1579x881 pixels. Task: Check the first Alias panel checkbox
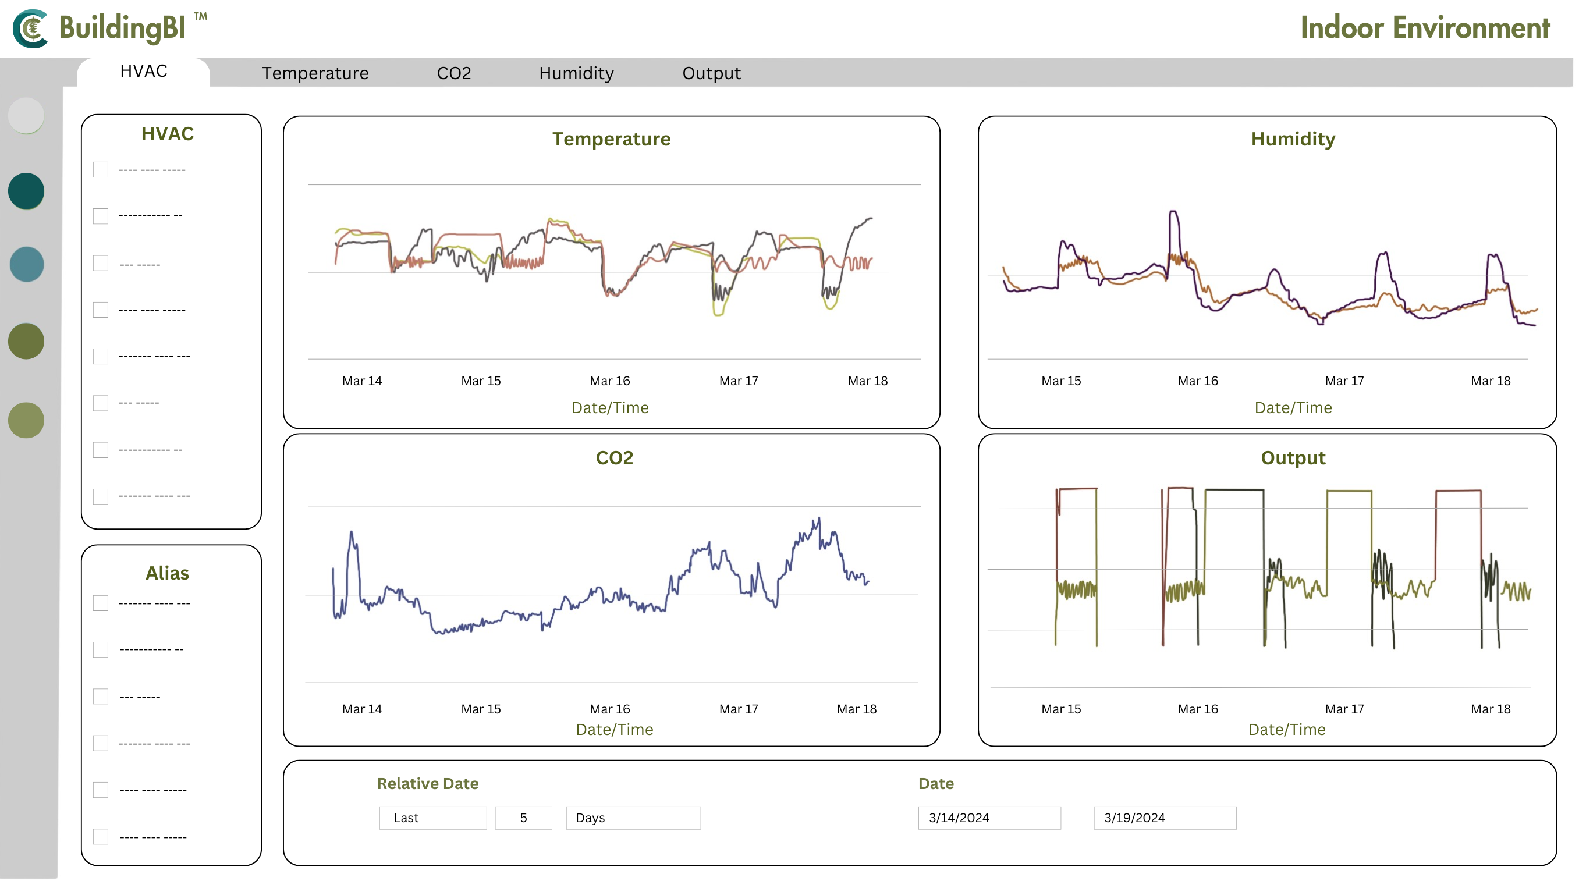pyautogui.click(x=101, y=603)
